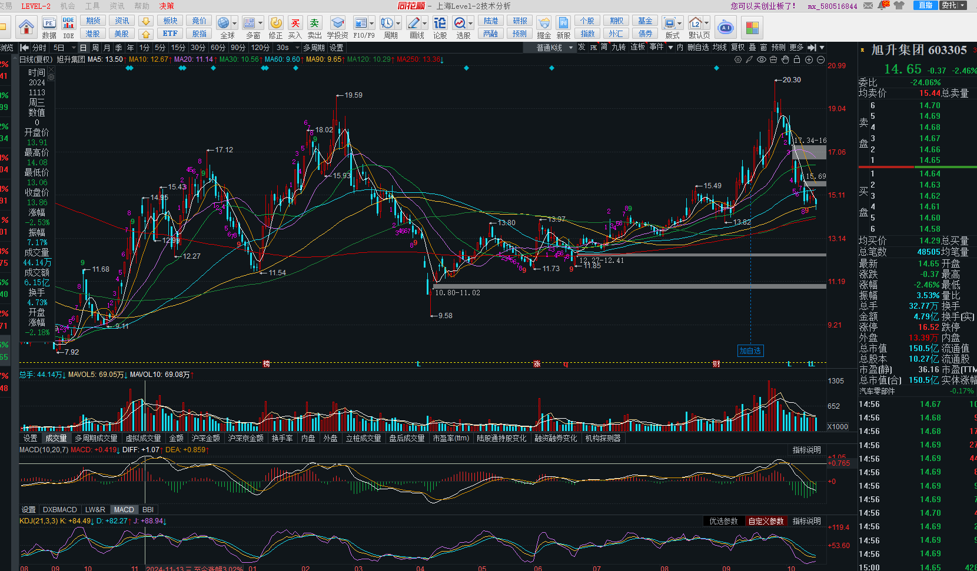This screenshot has height=571, width=977.
Task: Expand the dropdown arrow after 事件
Action: 670,47
